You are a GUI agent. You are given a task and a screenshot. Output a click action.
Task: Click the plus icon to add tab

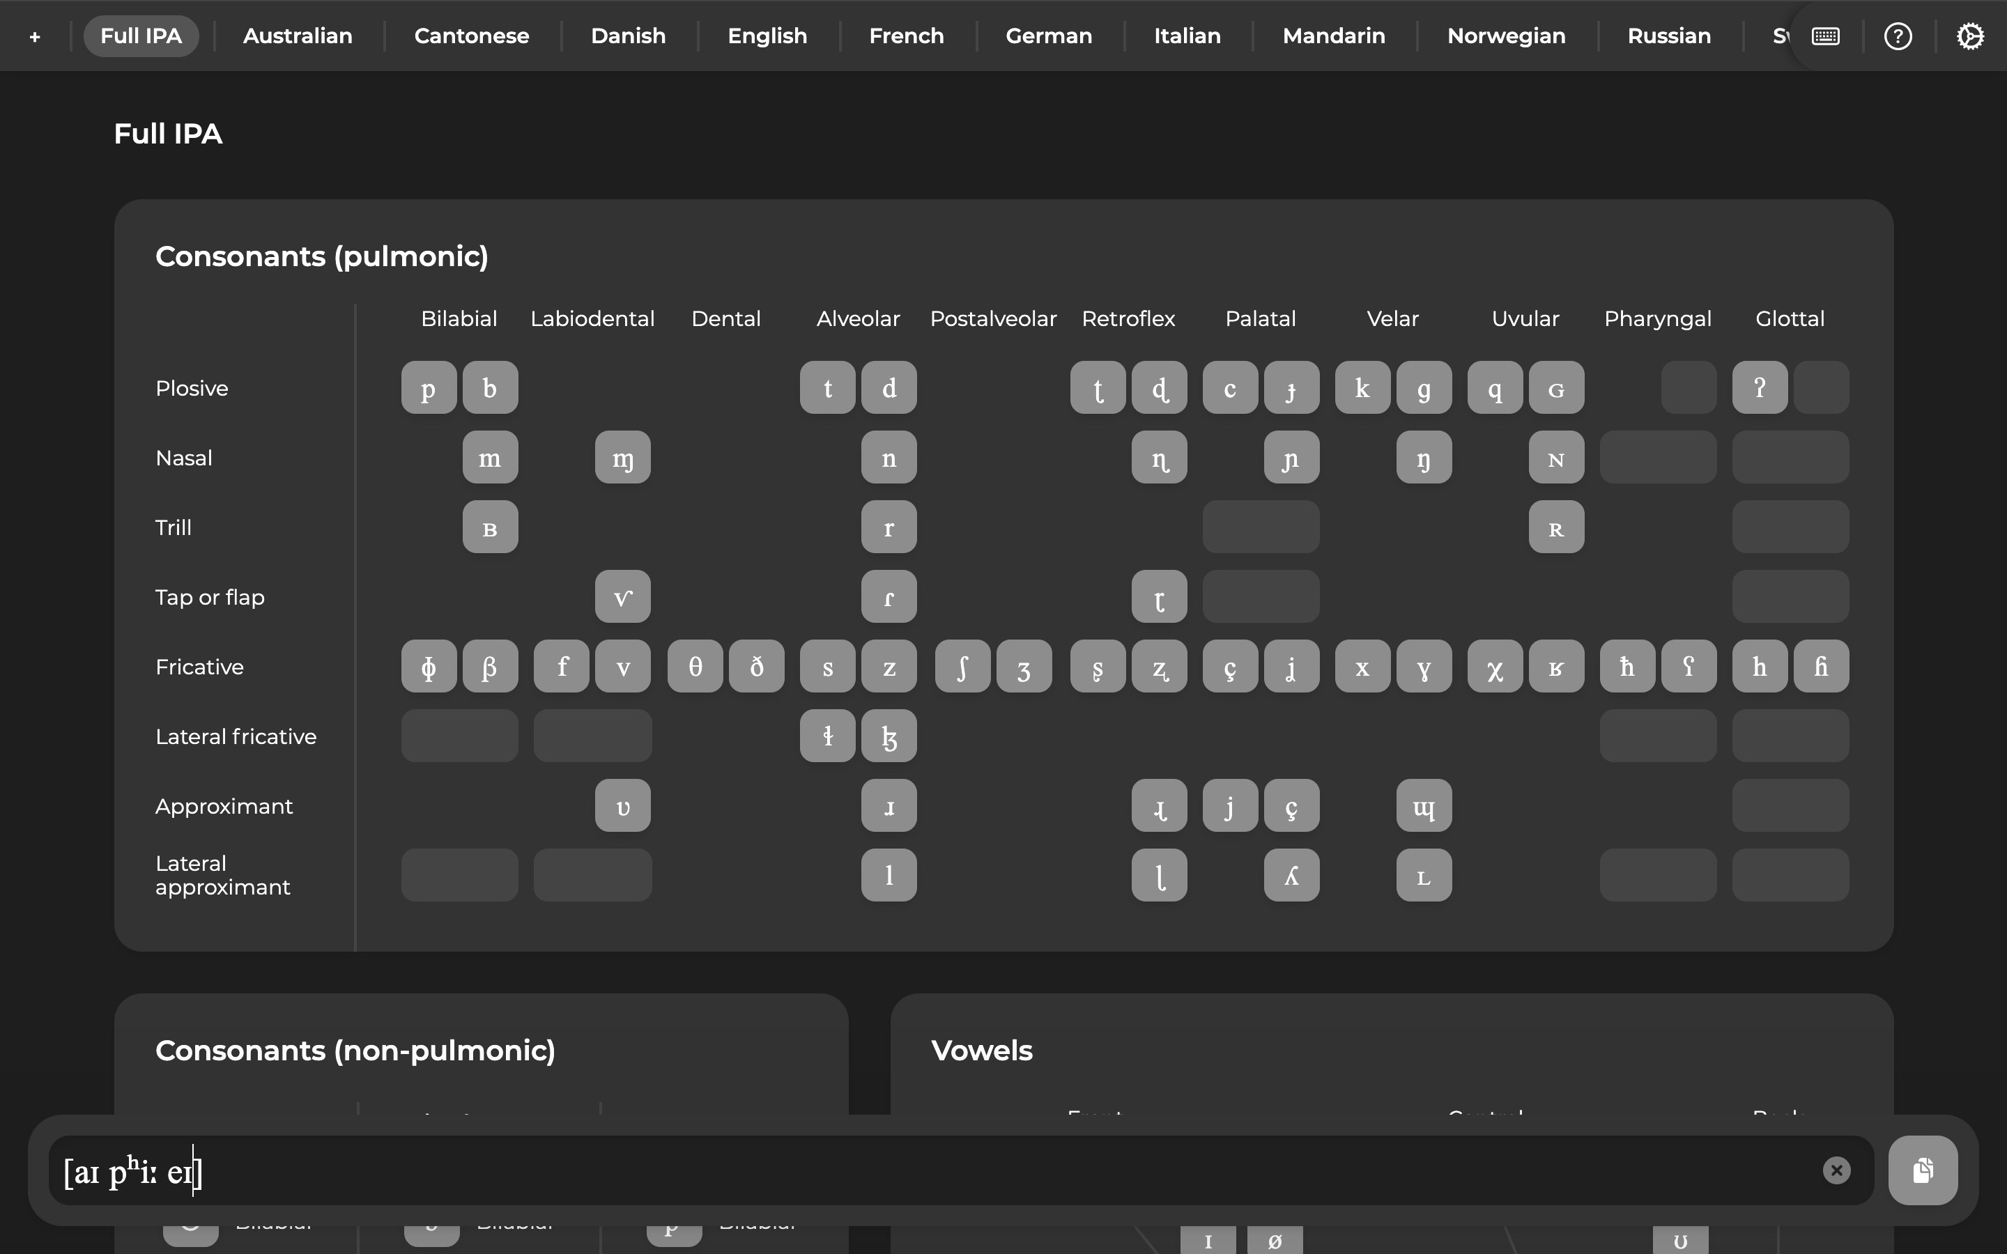pos(35,36)
